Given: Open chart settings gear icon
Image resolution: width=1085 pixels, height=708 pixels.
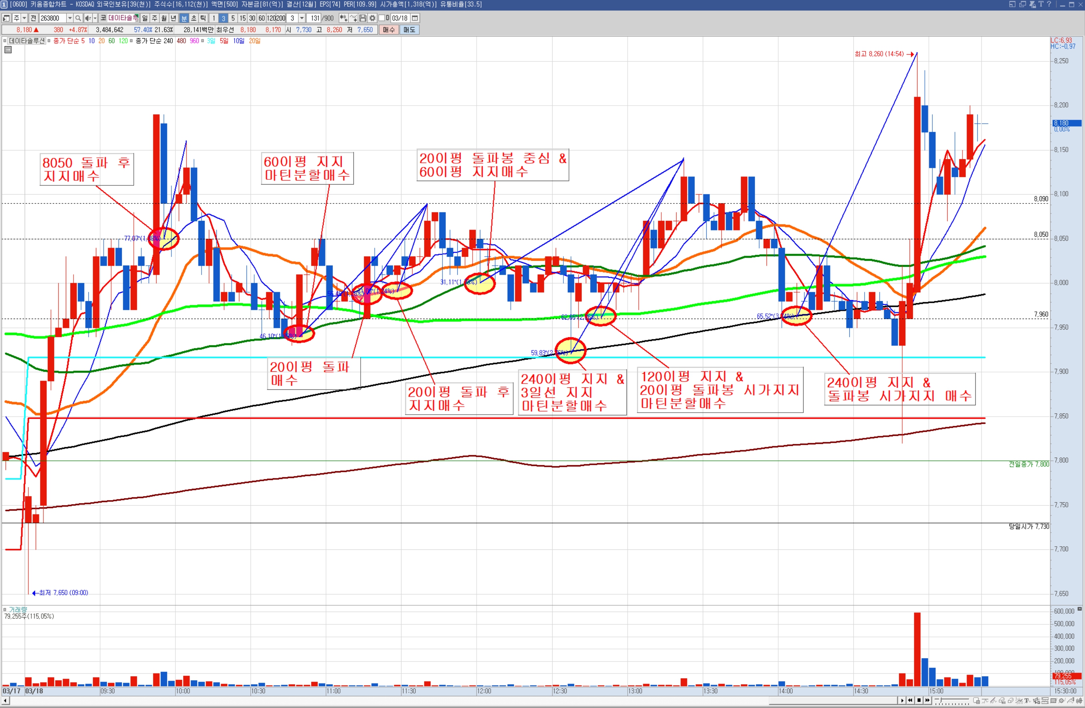Looking at the screenshot, I should tap(373, 18).
